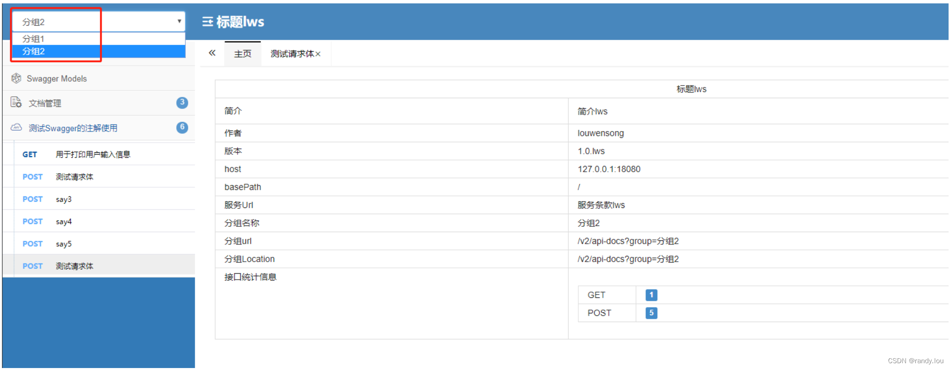Click the 文档管理 document icon

pos(16,102)
